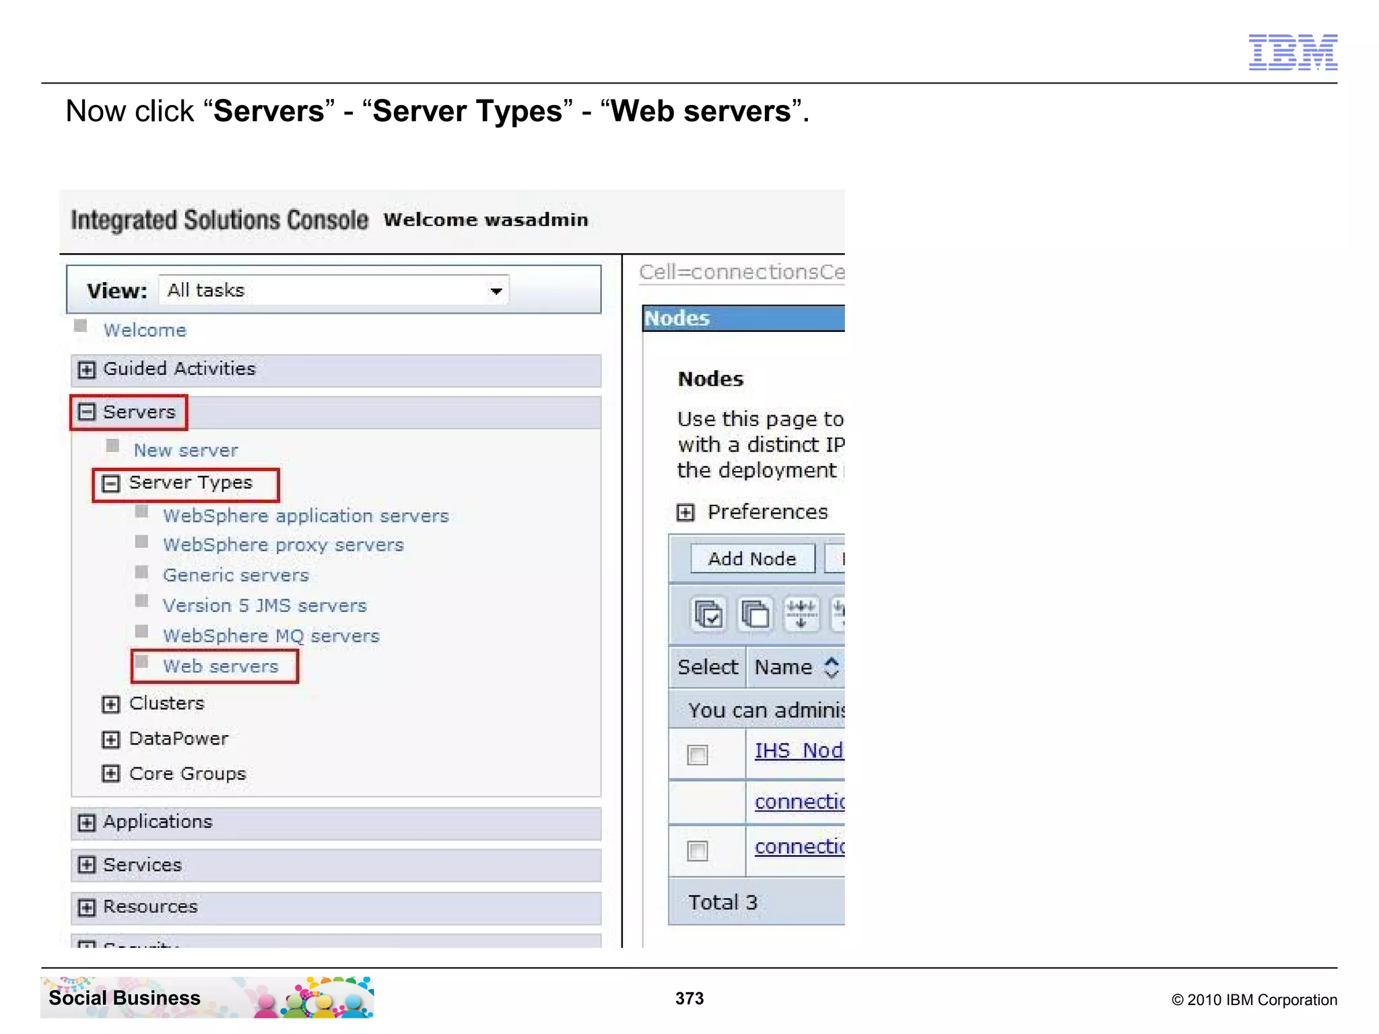Expand the DataPower node
Image resolution: width=1379 pixels, height=1034 pixels.
click(110, 739)
